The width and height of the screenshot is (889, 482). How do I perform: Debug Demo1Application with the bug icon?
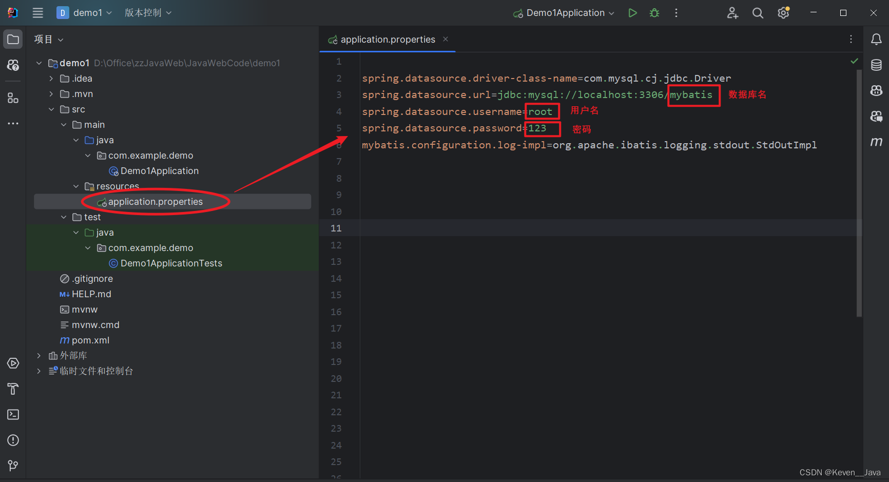654,13
